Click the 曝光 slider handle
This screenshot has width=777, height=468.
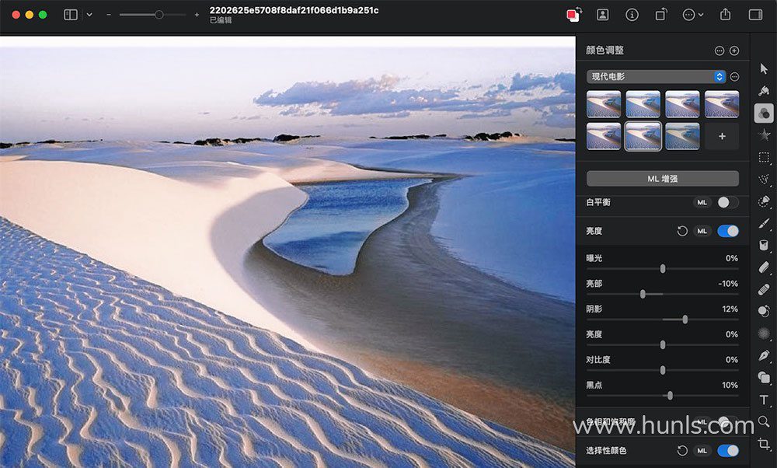point(663,269)
